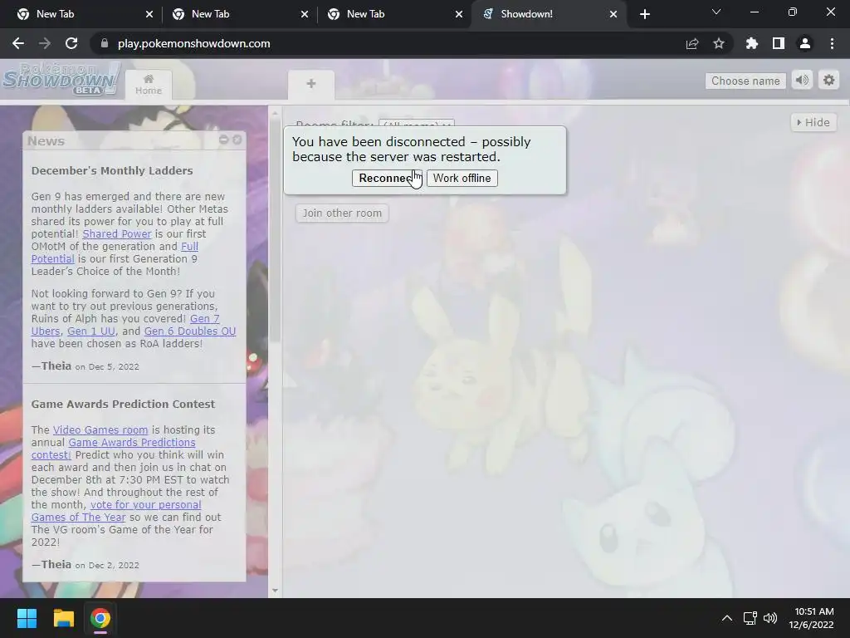Reload the Showdown page

click(x=71, y=43)
